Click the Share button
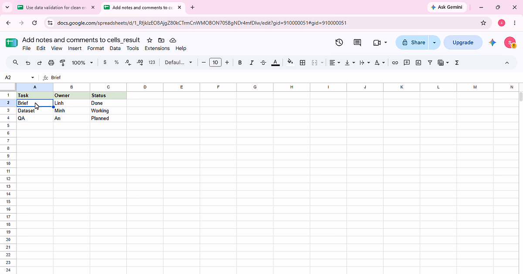This screenshot has height=274, width=523. coord(413,43)
